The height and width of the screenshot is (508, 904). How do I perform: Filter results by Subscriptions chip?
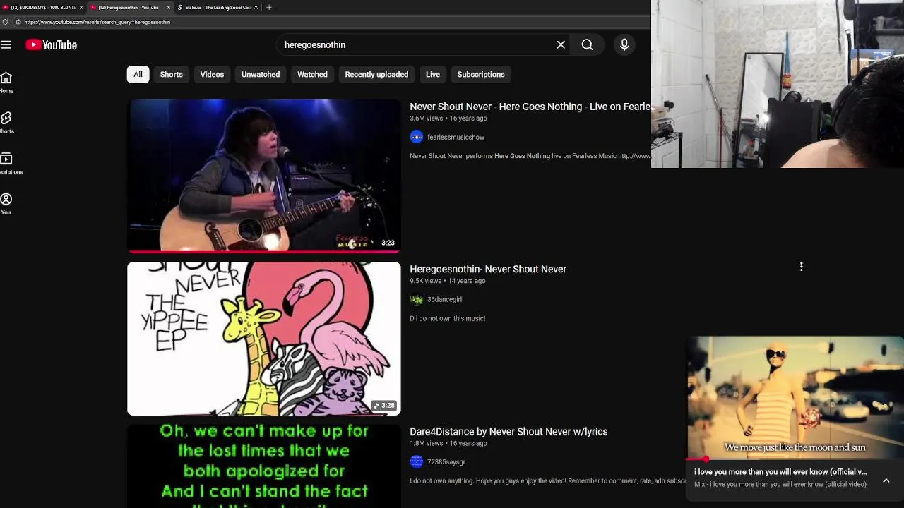tap(481, 74)
